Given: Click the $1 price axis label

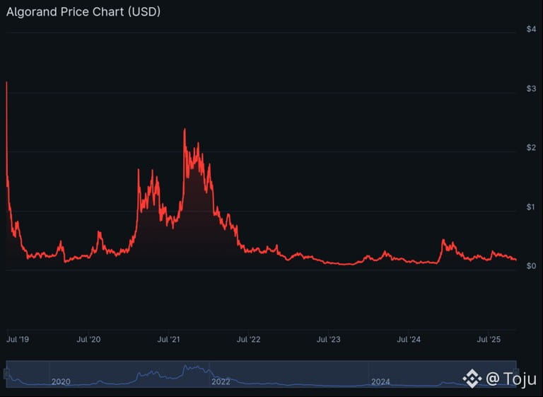Looking at the screenshot, I should (x=531, y=207).
